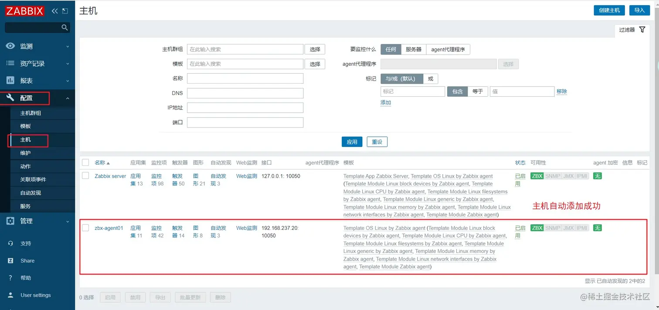Viewport: 659px width, 310px height.
Task: Select agent代理程序 monitoring option
Action: (x=448, y=49)
